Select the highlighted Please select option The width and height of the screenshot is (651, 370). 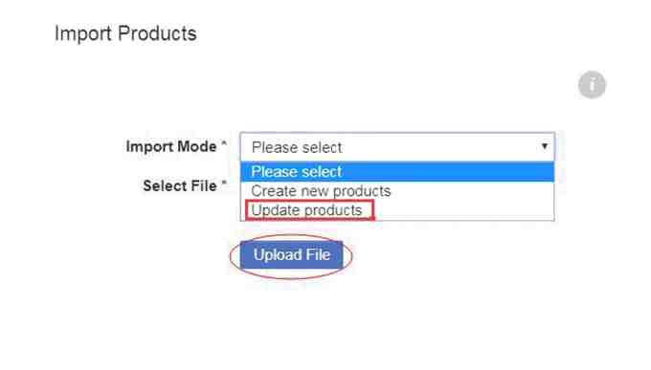[397, 172]
